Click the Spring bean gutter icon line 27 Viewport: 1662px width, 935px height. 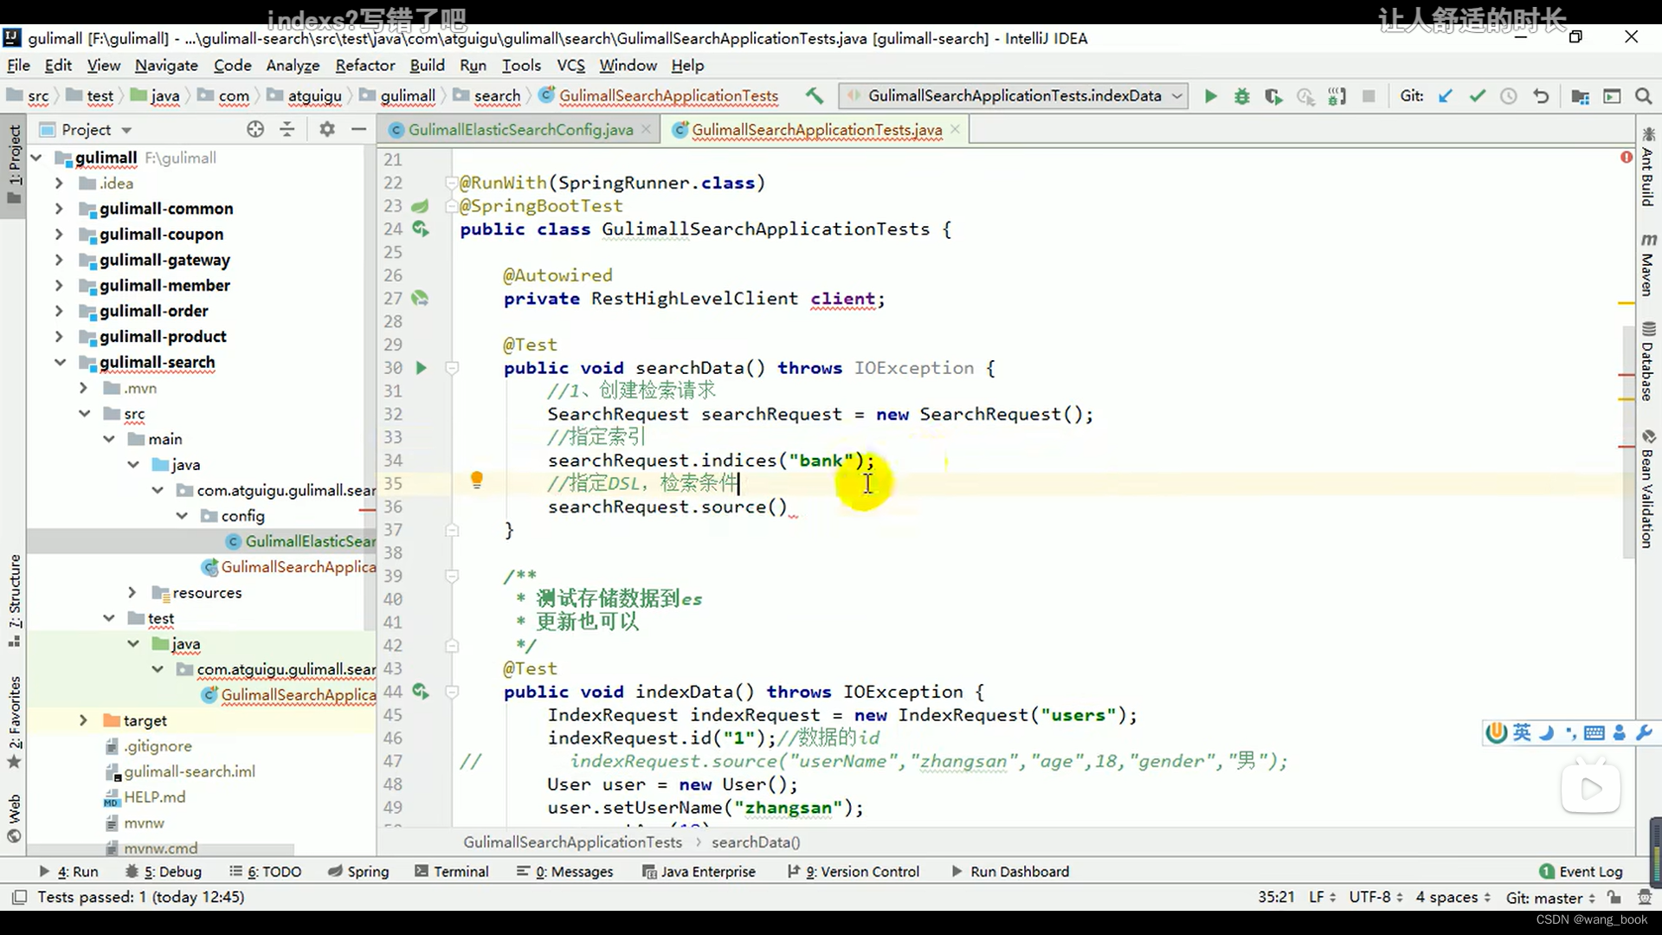[x=420, y=299]
